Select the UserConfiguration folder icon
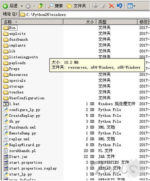 coord(5,98)
